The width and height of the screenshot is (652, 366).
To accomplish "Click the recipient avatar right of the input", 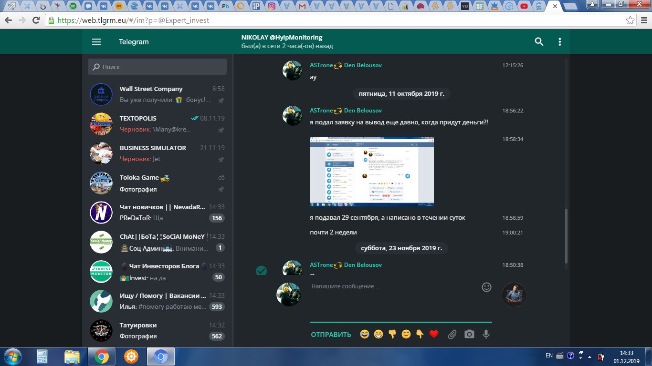I will (514, 295).
